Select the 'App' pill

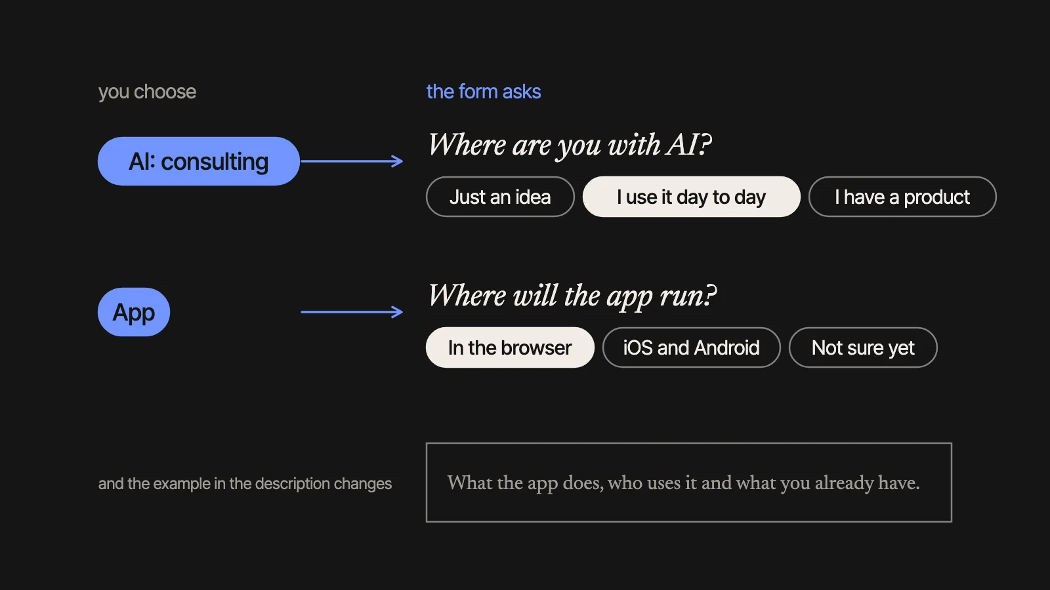(x=134, y=312)
